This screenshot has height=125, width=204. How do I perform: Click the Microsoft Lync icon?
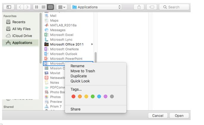tap(46, 40)
